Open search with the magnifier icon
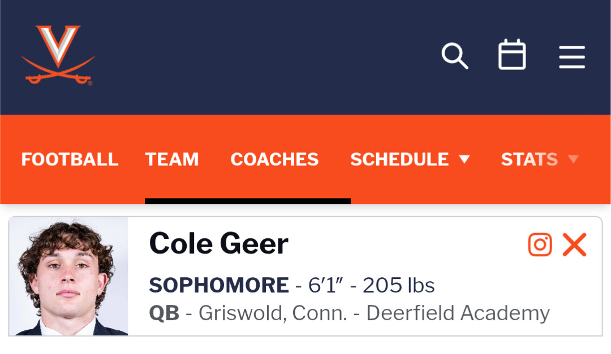611x354 pixels. (x=454, y=56)
